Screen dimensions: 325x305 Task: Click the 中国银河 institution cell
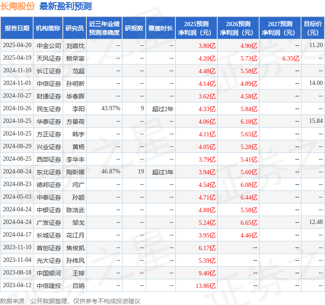[49, 273]
